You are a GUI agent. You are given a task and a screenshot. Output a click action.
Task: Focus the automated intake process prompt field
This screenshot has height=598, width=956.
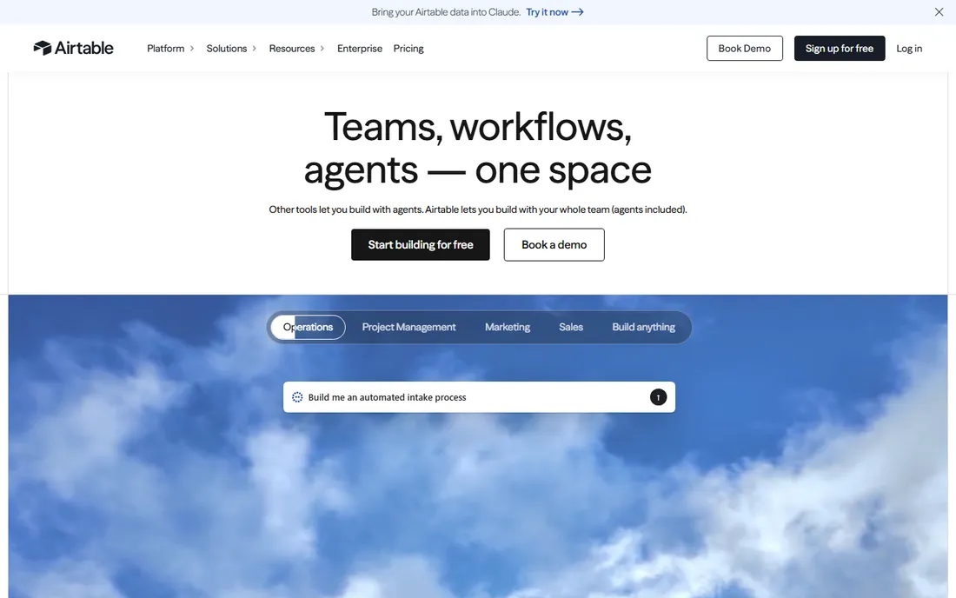(x=479, y=397)
